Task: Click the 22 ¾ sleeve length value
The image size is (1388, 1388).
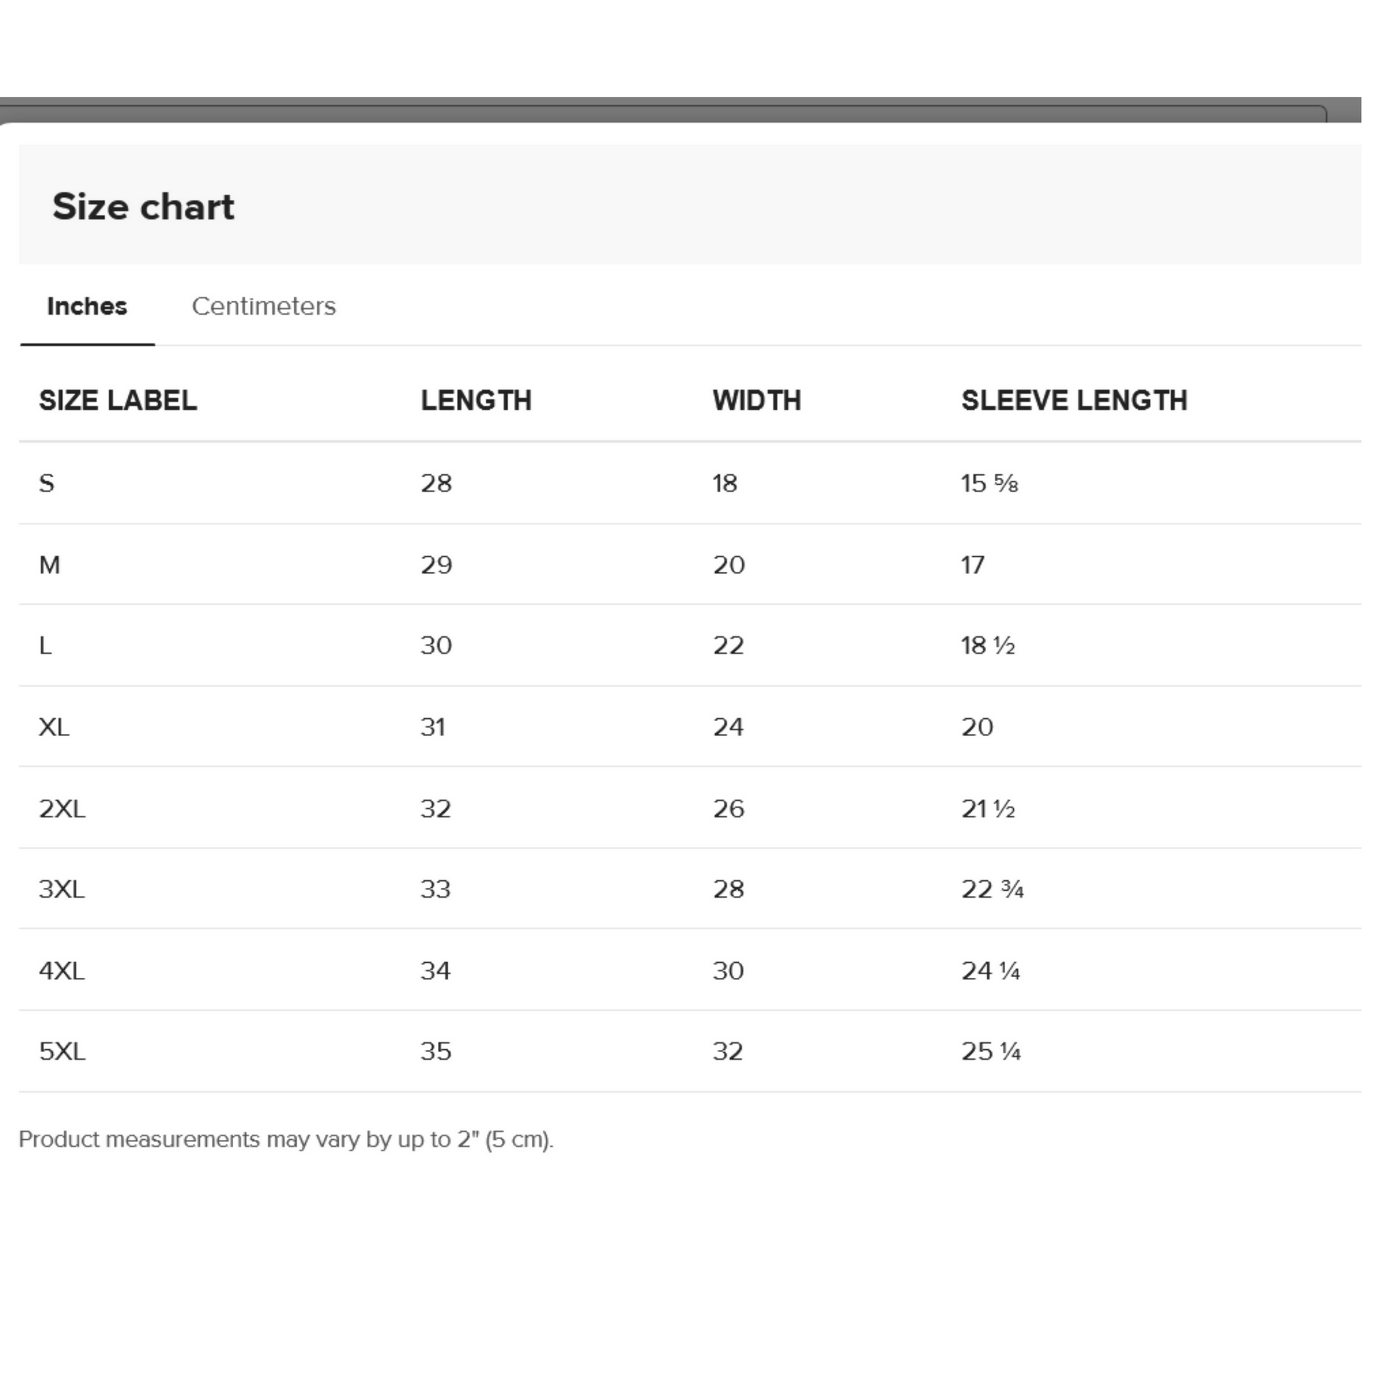Action: pyautogui.click(x=992, y=889)
